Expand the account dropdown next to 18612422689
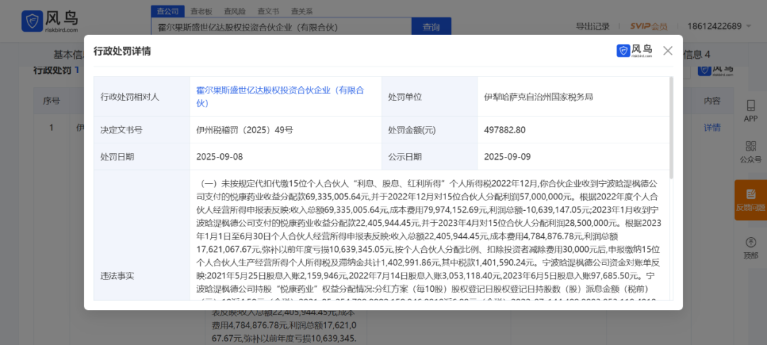The width and height of the screenshot is (767, 345). (749, 26)
